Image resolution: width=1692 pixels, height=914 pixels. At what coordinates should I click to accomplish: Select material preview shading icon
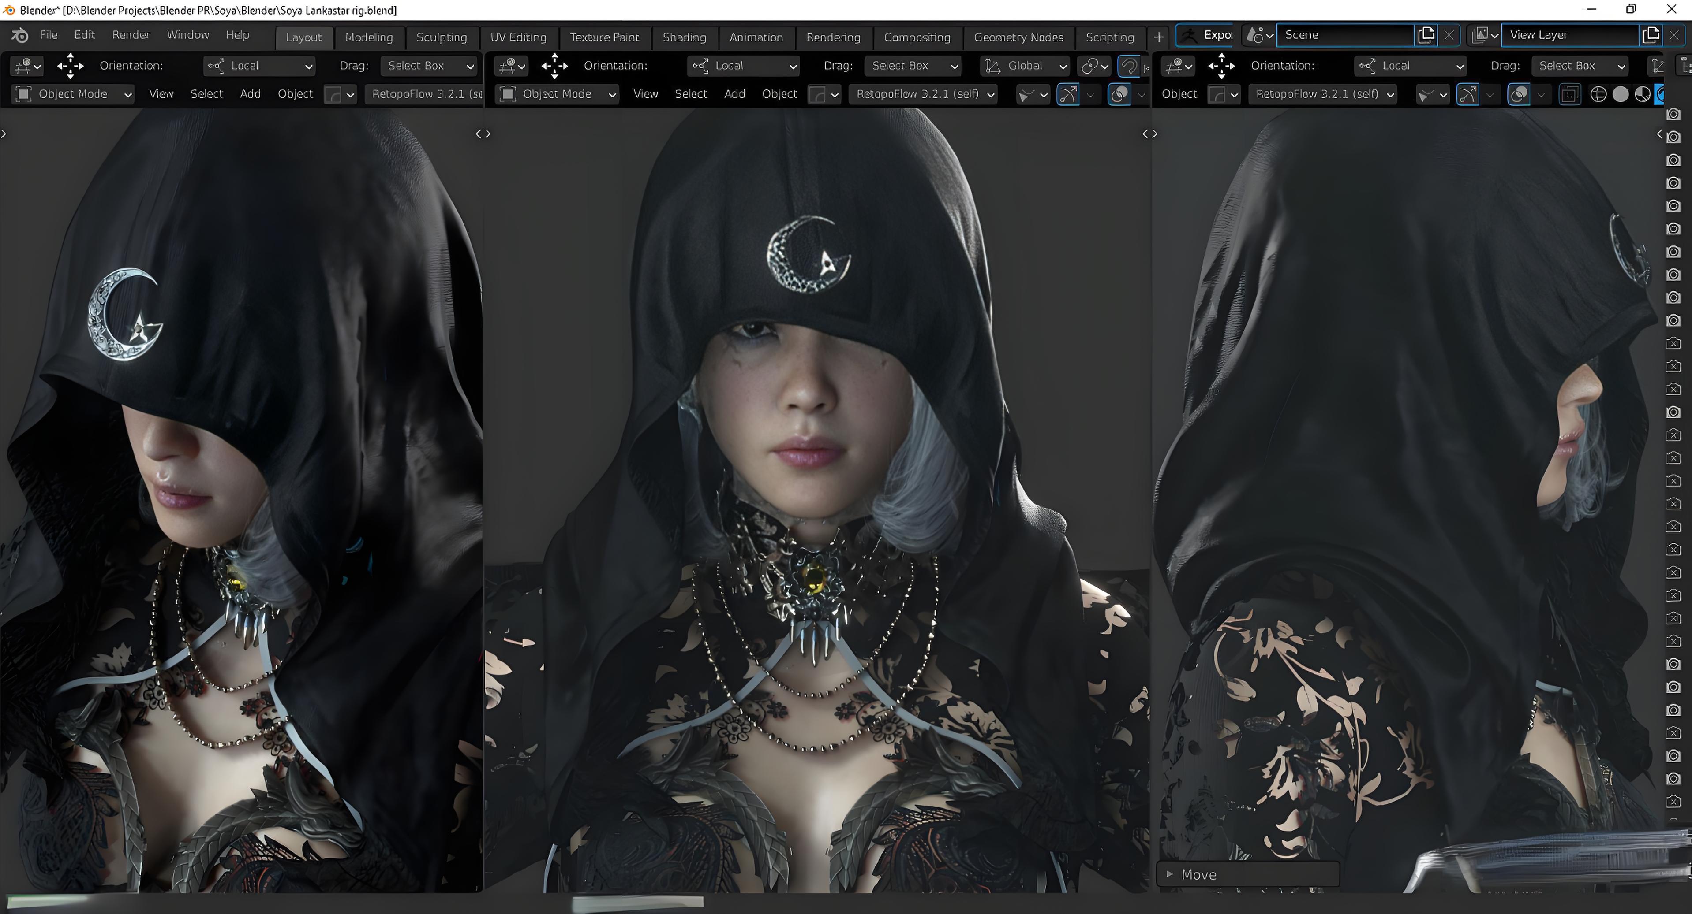1642,94
